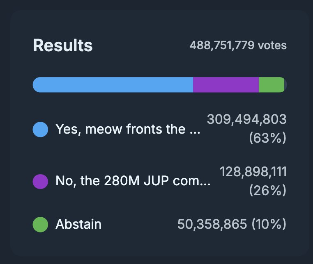The height and width of the screenshot is (264, 313).
Task: Select the green segment of the results bar
Action: pos(272,85)
